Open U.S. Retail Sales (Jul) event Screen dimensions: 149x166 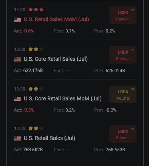click(49, 138)
